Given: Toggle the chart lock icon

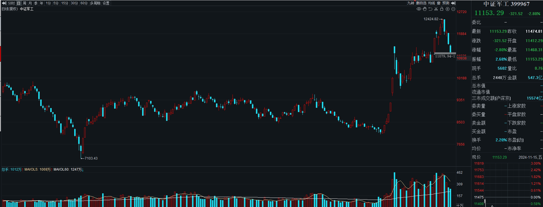Looking at the screenshot, I should [442, 9].
